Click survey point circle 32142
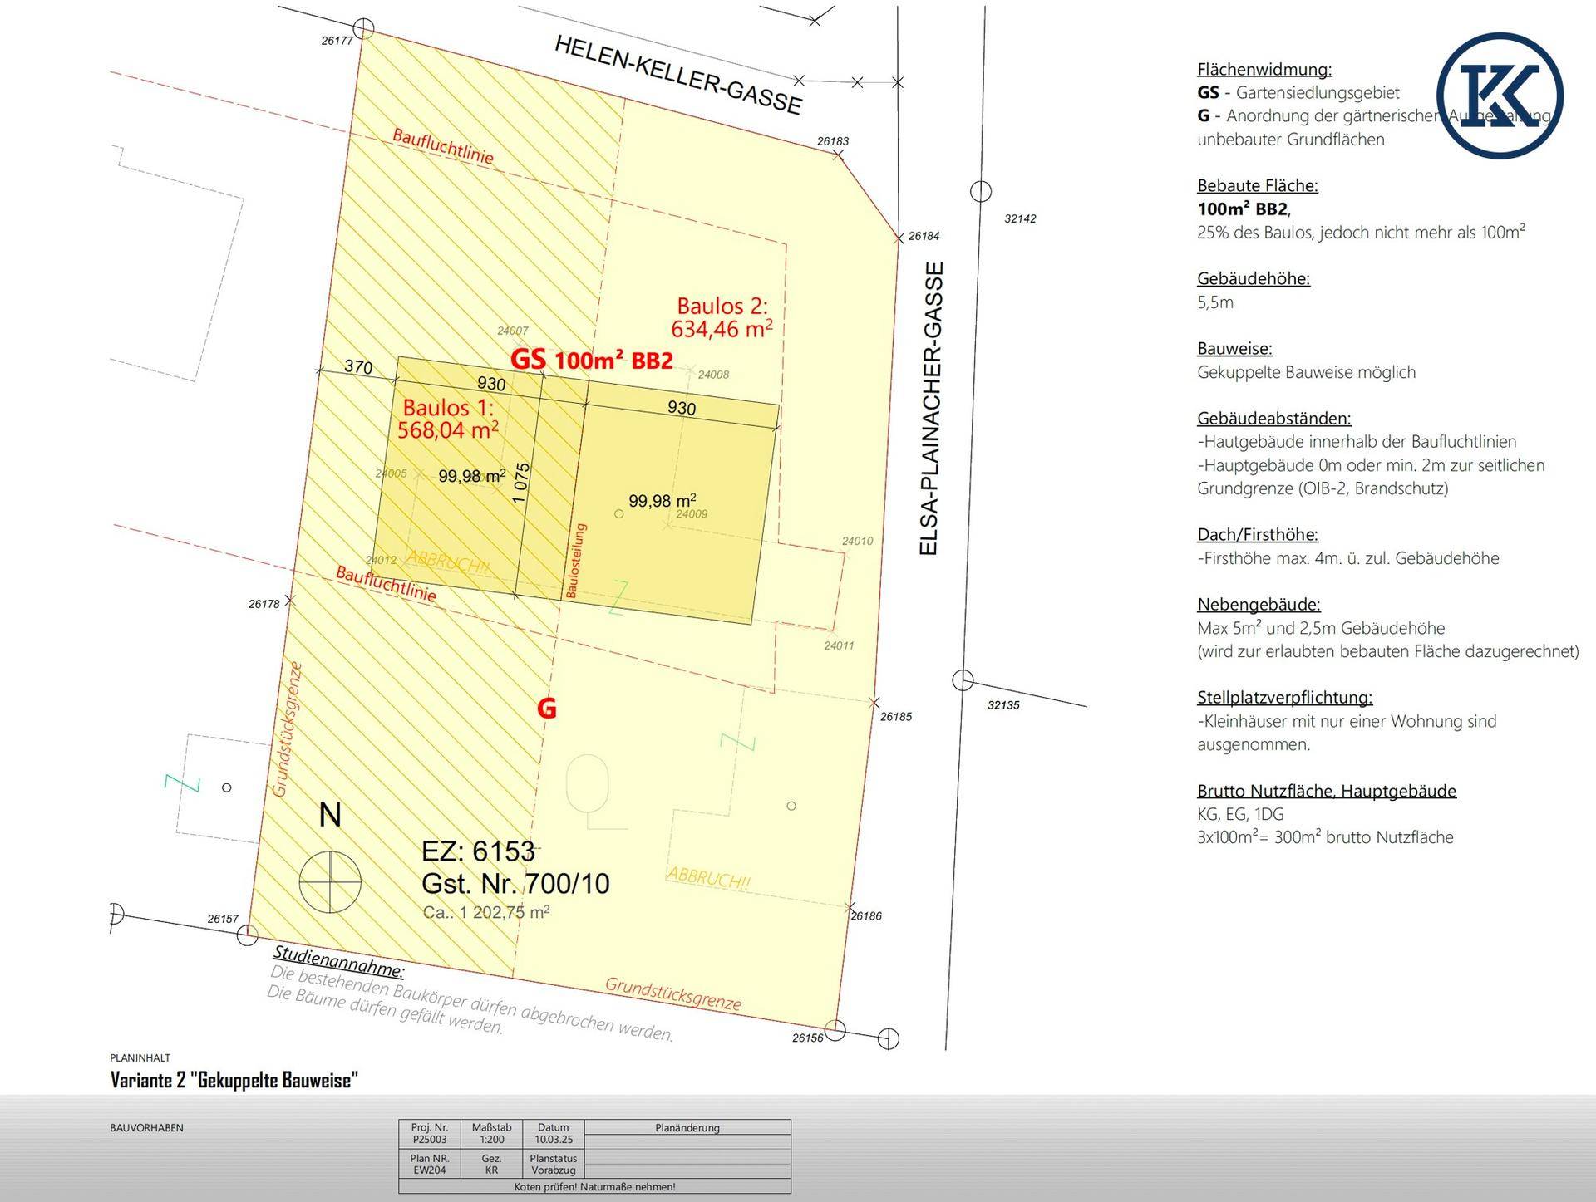 (981, 191)
